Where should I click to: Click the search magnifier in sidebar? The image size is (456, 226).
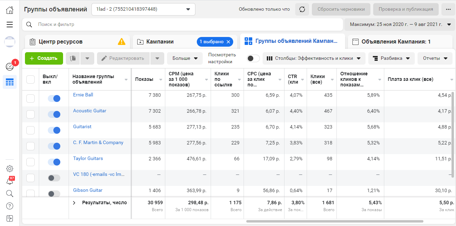(x=10, y=194)
